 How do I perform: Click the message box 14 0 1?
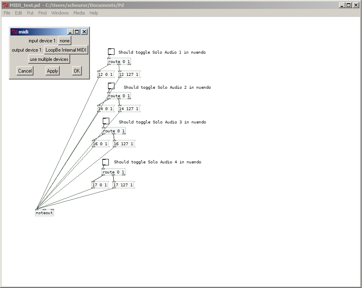[x=106, y=109]
